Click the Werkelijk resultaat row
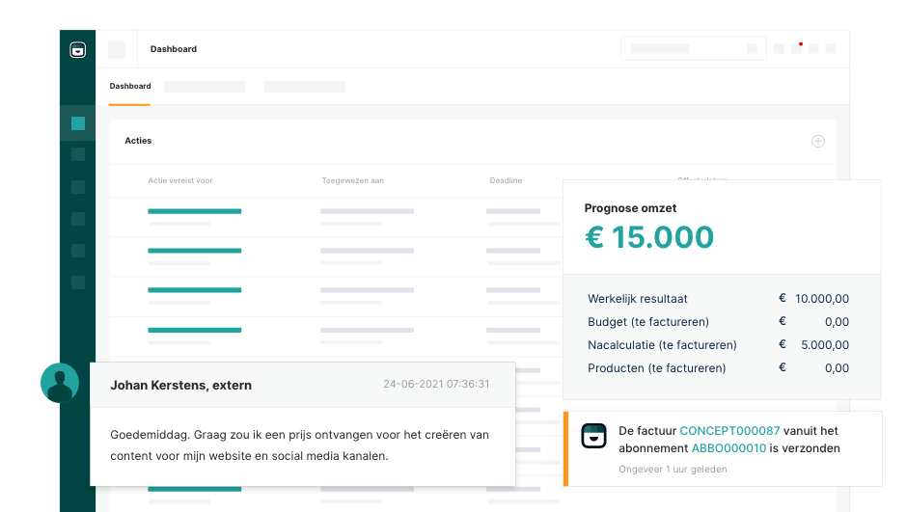This screenshot has height=512, width=907. (637, 299)
